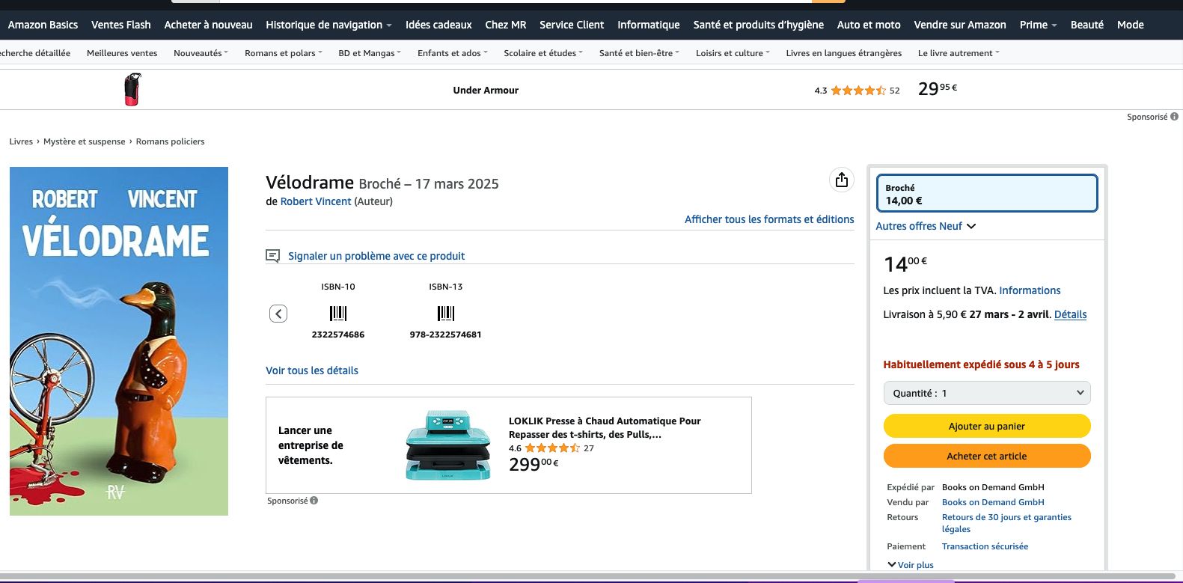Expand the Nouveautés submenu
This screenshot has width=1183, height=583.
tap(201, 53)
